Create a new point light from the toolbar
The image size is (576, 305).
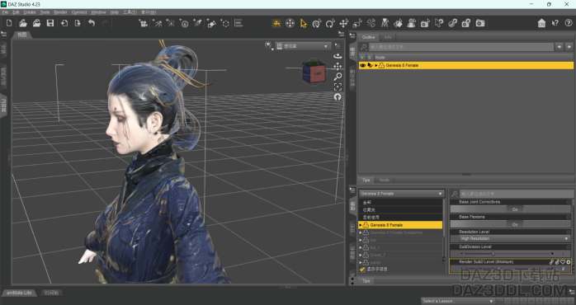click(x=171, y=23)
